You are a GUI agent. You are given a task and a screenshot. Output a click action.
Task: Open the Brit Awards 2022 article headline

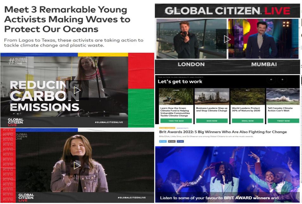(223, 132)
